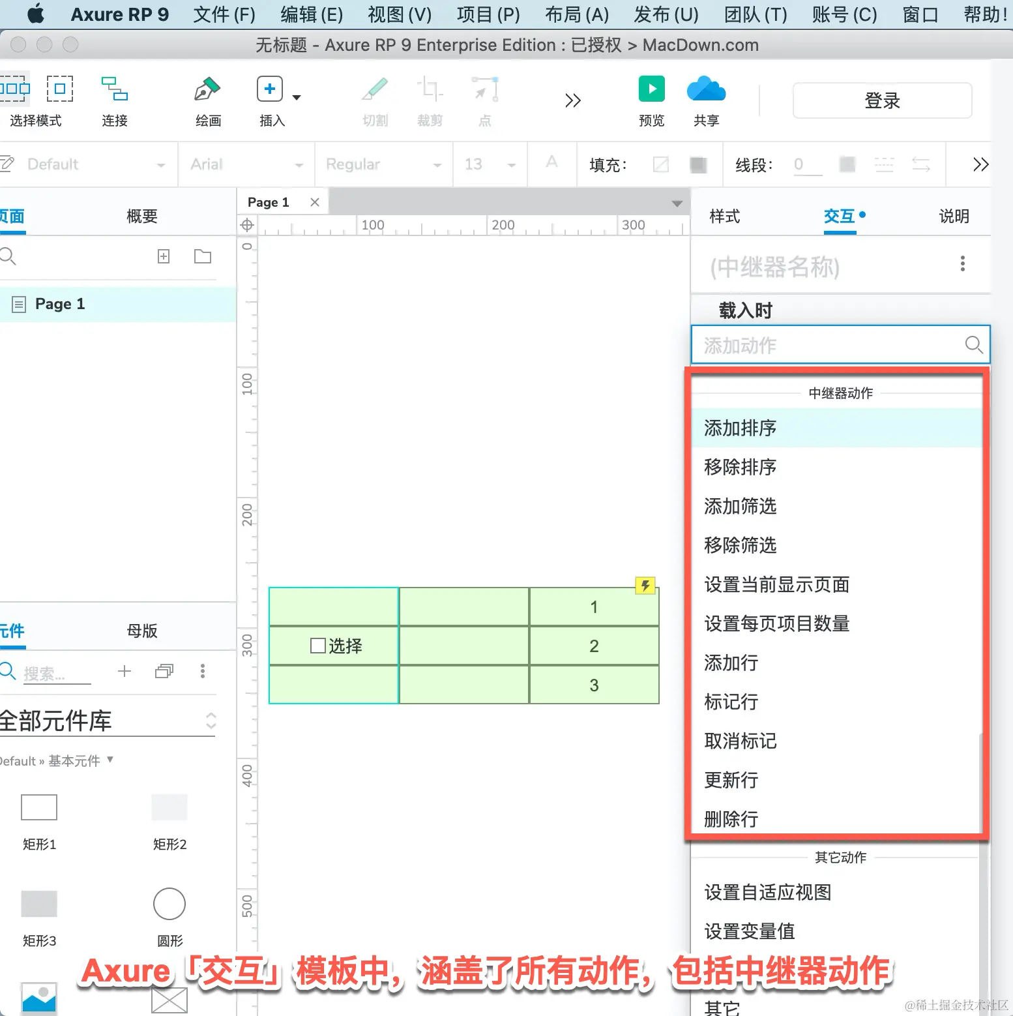Open the canvas tab list dropdown arrow
The width and height of the screenshot is (1013, 1016).
coord(677,203)
